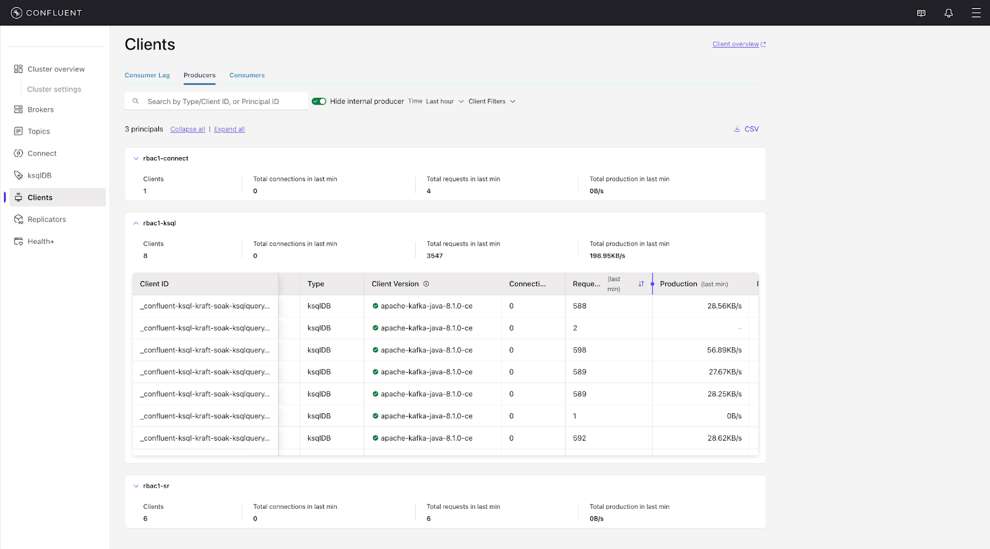Open the hamburger menu icon
This screenshot has width=990, height=549.
click(x=976, y=13)
